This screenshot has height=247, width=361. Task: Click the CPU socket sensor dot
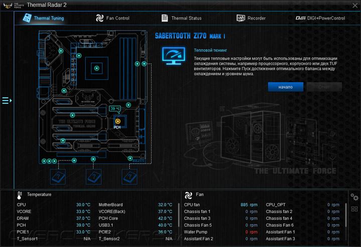97,68
